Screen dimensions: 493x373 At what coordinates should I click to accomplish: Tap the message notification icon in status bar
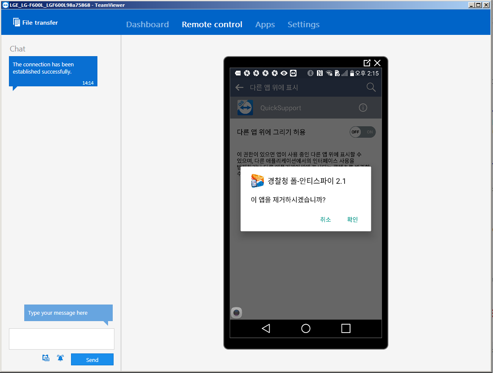[238, 73]
